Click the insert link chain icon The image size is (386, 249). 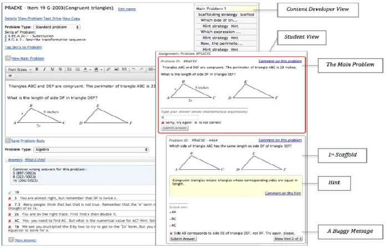(x=108, y=69)
